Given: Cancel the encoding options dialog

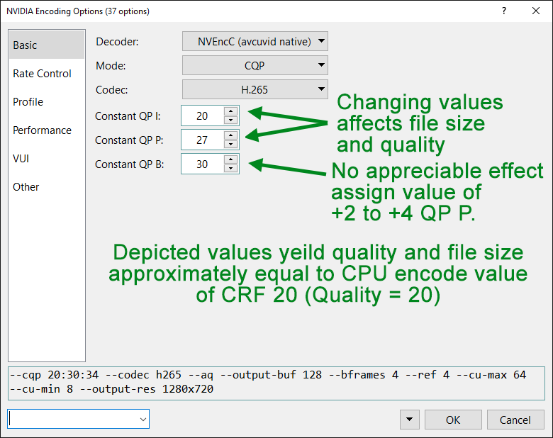Looking at the screenshot, I should (x=515, y=420).
